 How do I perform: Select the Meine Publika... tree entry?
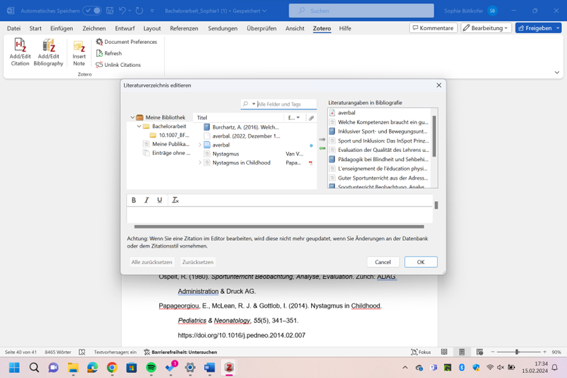[x=166, y=144]
